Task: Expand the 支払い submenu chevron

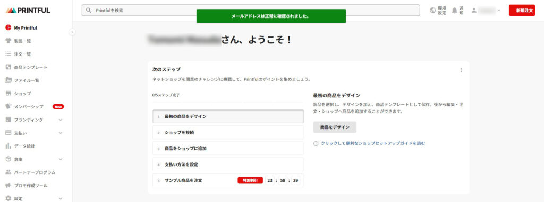Action: tap(61, 133)
